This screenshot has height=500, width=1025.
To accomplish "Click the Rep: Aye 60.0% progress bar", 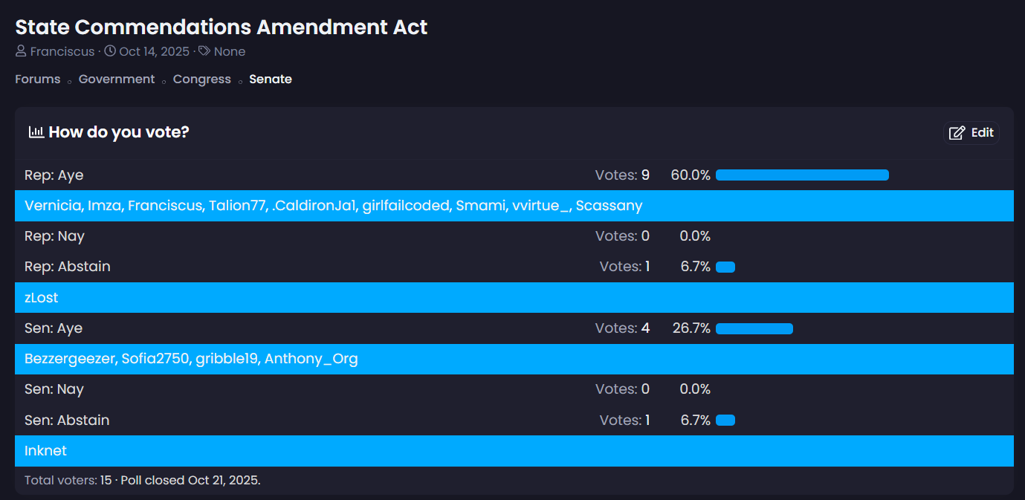I will click(802, 175).
